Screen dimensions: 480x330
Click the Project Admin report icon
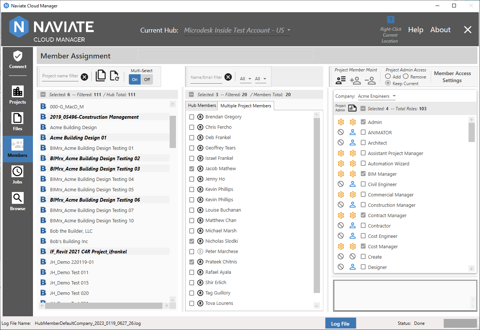pyautogui.click(x=352, y=108)
